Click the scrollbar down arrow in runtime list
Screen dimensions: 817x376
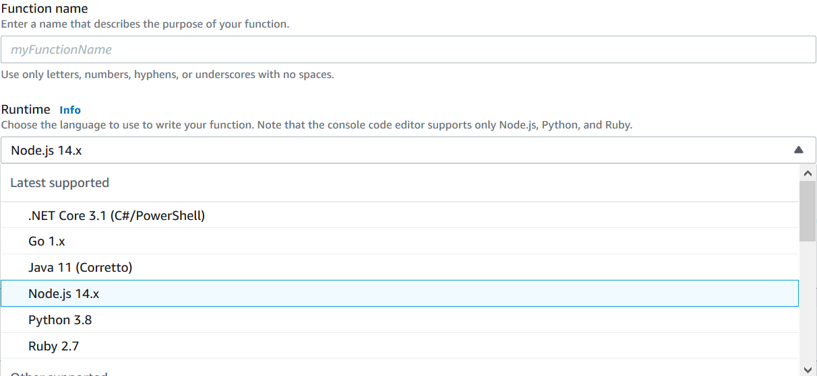tap(808, 369)
